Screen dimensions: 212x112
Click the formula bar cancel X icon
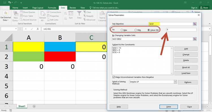26,29
